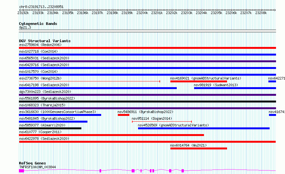Screen dimensions: 285x174
Task: Click the 23208k ruler tick label
Action: (x=261, y=13)
